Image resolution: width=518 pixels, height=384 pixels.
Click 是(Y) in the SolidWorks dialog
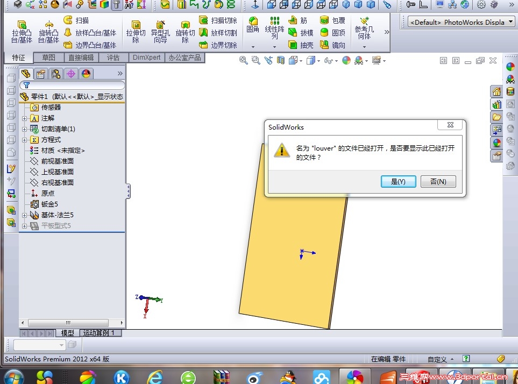398,182
